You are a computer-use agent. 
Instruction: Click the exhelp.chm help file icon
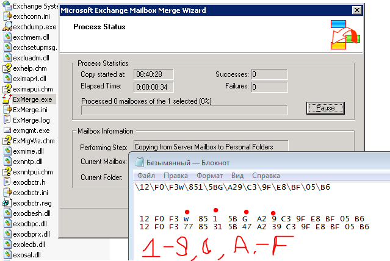(7, 68)
